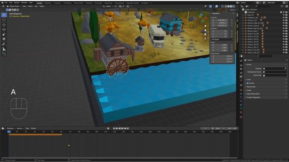The height and width of the screenshot is (162, 289).
Task: Select the Measure tool
Action: 4,49
